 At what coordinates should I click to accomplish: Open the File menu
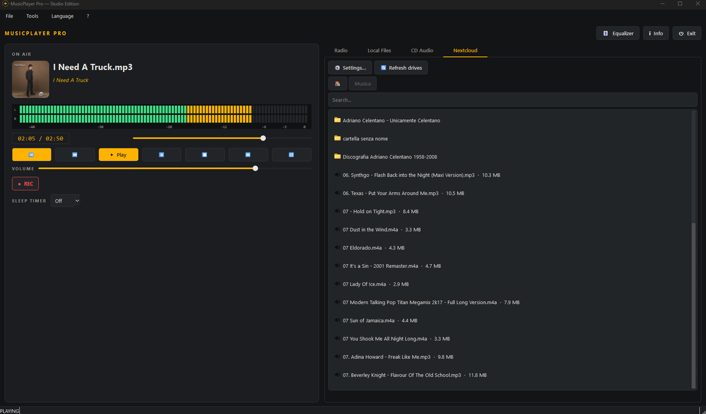(x=9, y=16)
